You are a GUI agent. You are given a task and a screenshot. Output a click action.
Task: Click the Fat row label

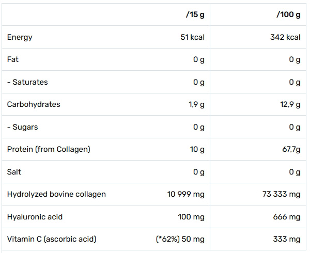click(13, 59)
